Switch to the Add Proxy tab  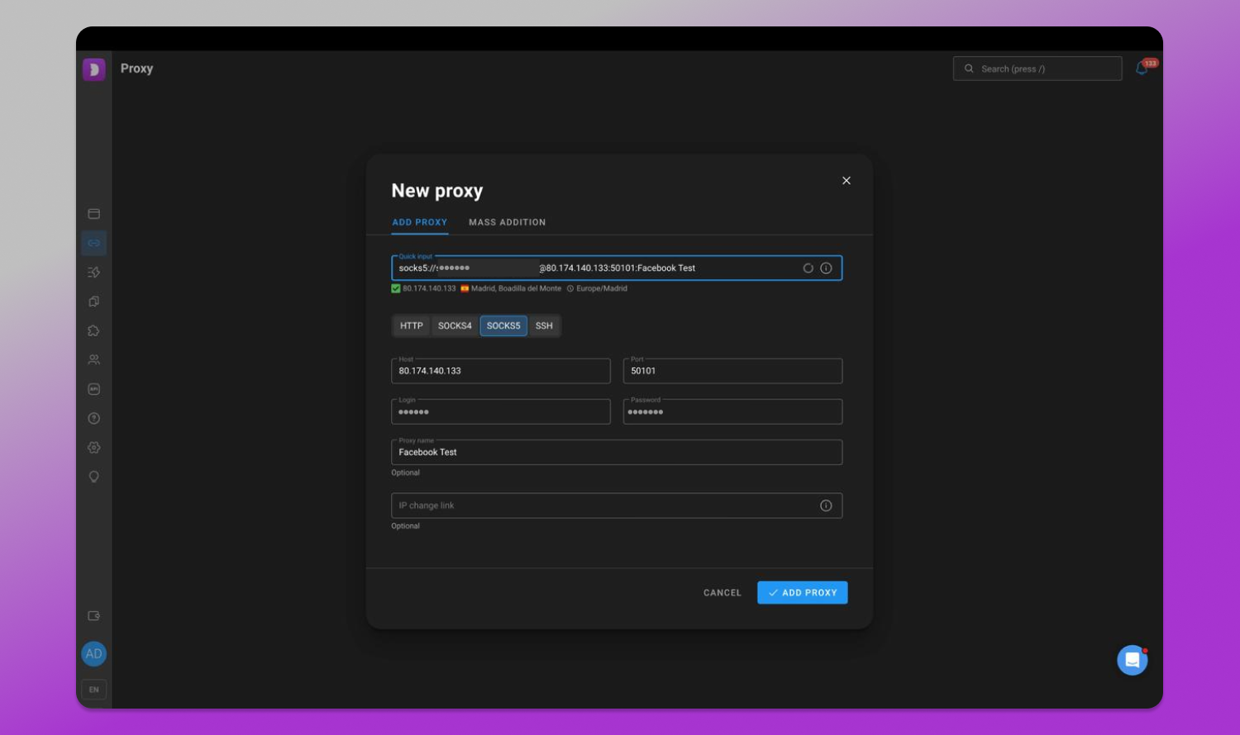(x=420, y=222)
